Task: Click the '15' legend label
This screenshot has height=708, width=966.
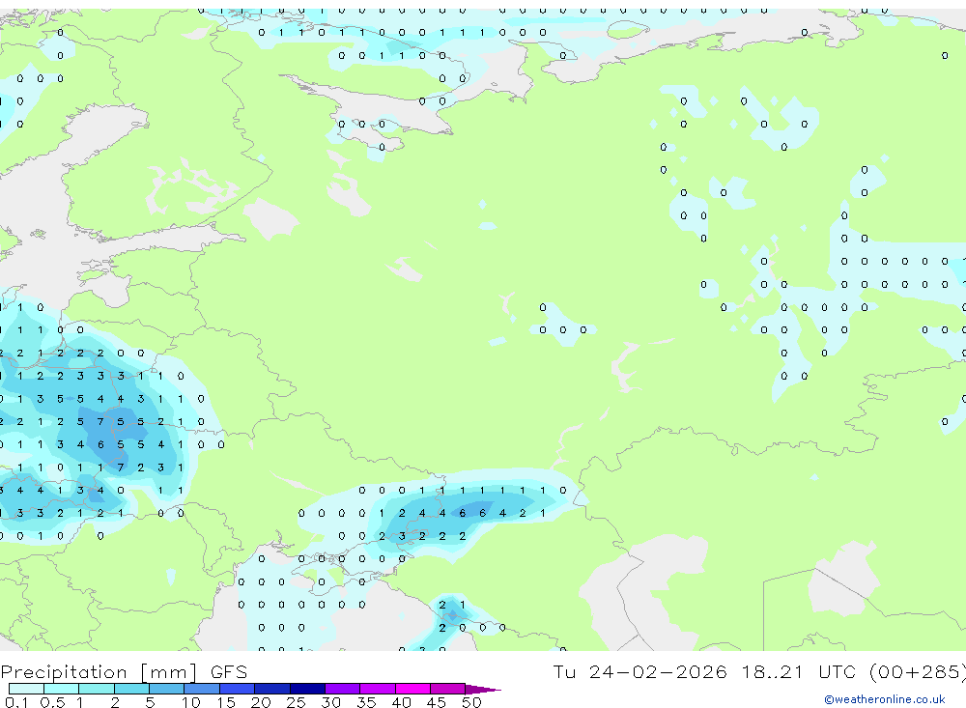Action: [x=226, y=702]
